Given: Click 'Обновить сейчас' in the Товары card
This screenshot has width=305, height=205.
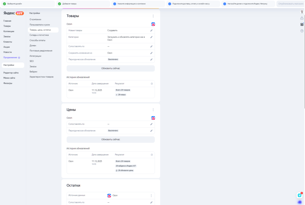Looking at the screenshot, I should point(111,68).
